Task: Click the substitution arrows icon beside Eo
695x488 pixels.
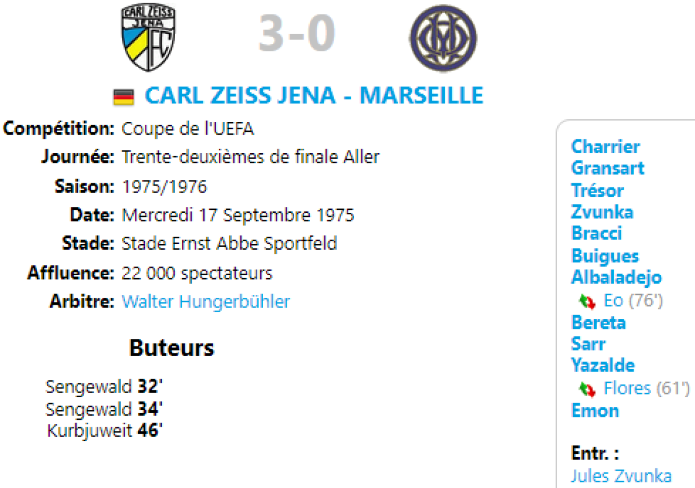Action: [x=587, y=301]
